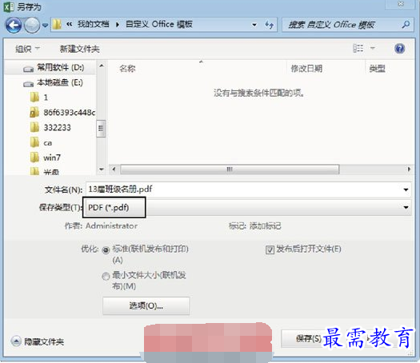Open folder named 1 in tree
420x363 pixels.
point(39,98)
